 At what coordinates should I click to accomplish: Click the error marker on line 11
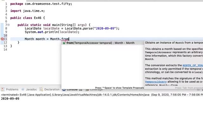tap(2, 39)
